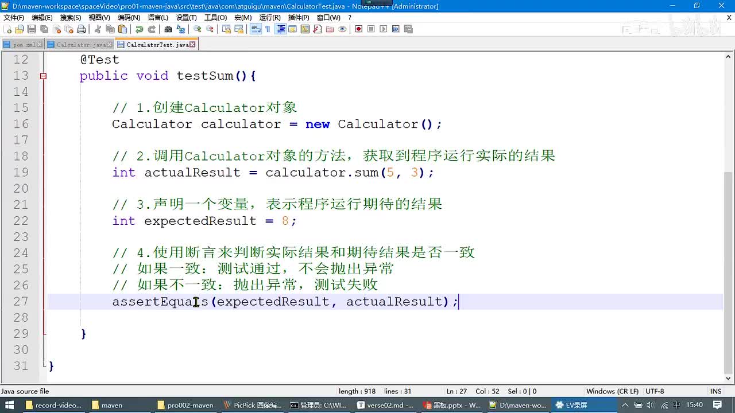Open the 设置(T) menu
The height and width of the screenshot is (413, 735).
pos(186,18)
